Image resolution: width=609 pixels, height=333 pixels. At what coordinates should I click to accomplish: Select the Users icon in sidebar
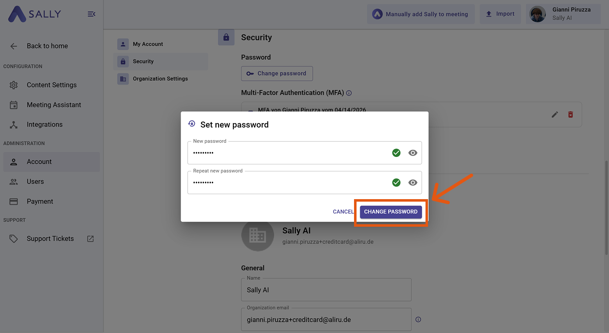pyautogui.click(x=13, y=182)
